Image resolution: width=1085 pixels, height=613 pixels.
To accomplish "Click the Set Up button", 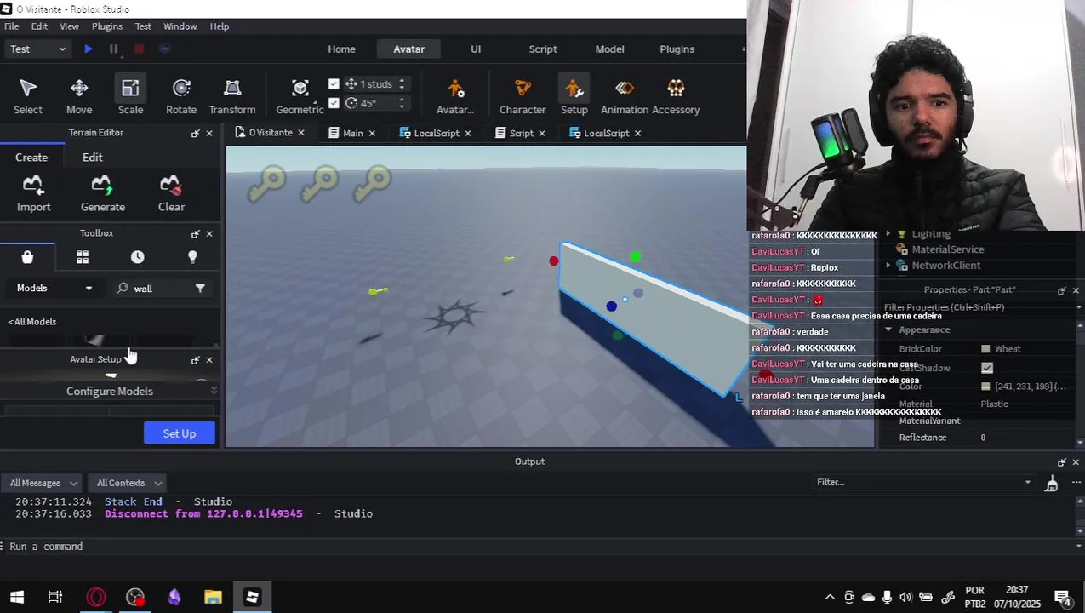I will tap(180, 433).
